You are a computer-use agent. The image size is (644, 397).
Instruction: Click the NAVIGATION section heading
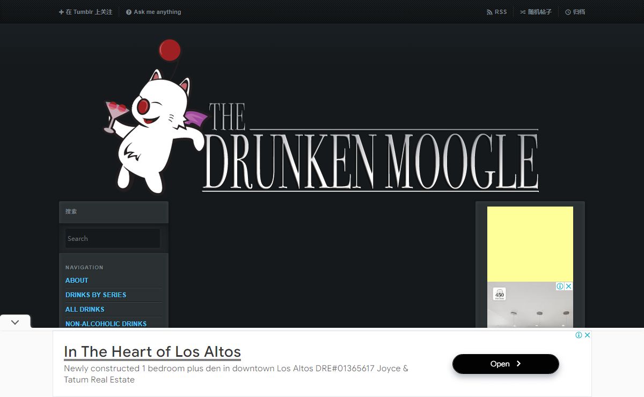[x=84, y=267]
